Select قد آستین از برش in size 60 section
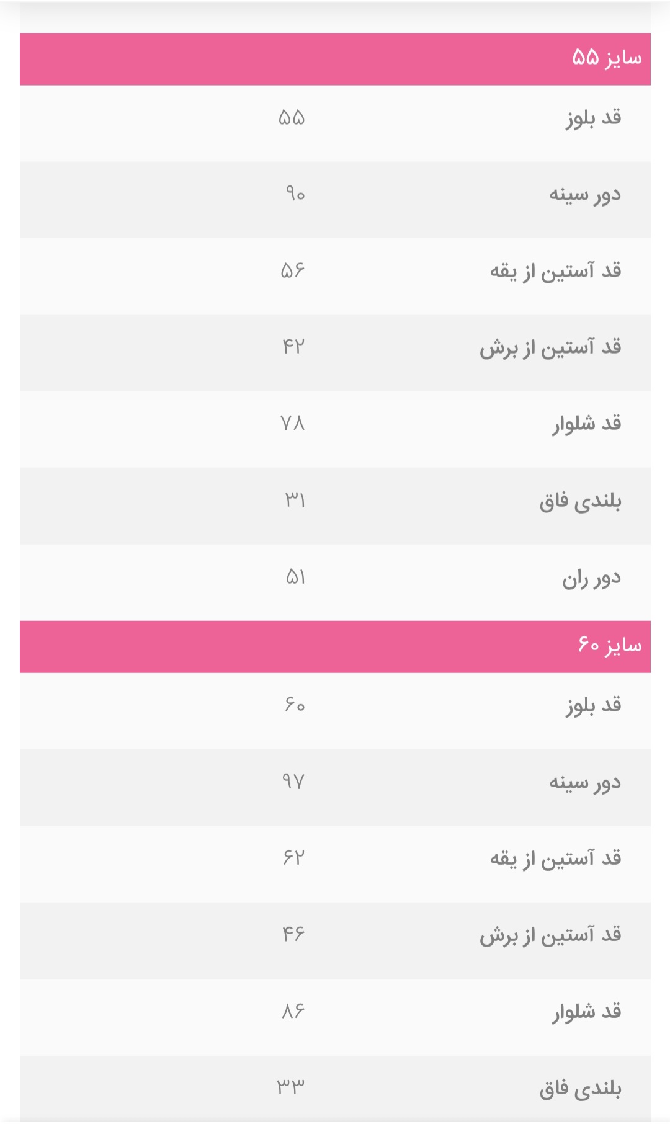This screenshot has height=1124, width=670. tap(550, 935)
